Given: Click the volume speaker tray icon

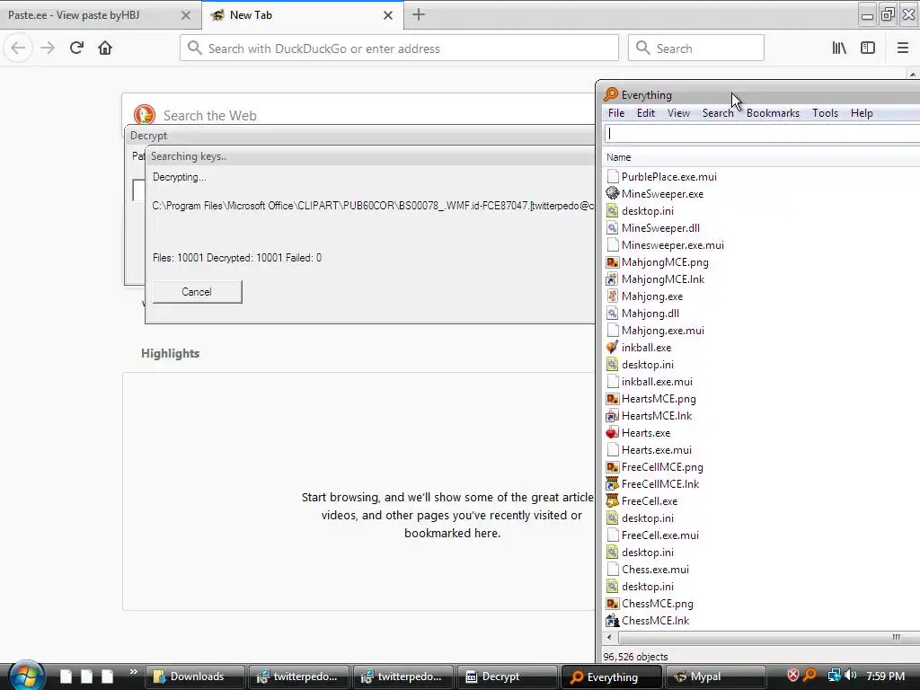Looking at the screenshot, I should 851,676.
